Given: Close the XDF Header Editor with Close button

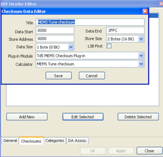Looking at the screenshot, I should point(150,151).
